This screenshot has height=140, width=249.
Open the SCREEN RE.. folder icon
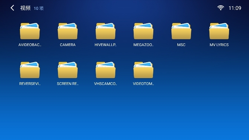pyautogui.click(x=68, y=70)
